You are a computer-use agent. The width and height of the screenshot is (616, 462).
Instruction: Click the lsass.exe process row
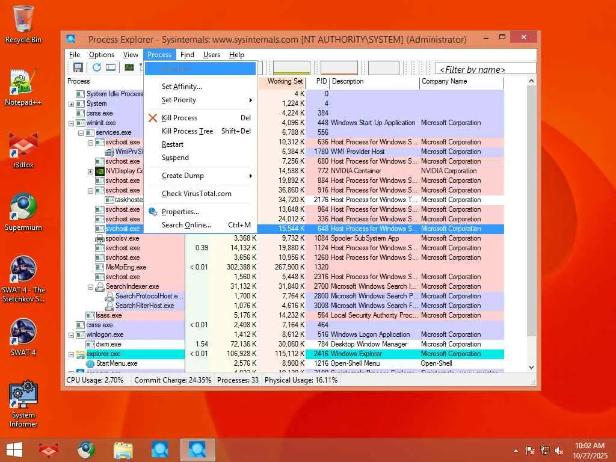point(285,315)
